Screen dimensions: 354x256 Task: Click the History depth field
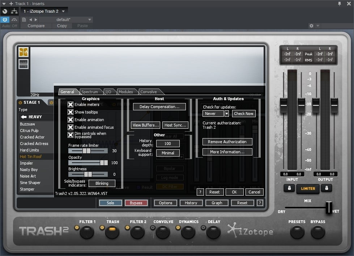168,144
